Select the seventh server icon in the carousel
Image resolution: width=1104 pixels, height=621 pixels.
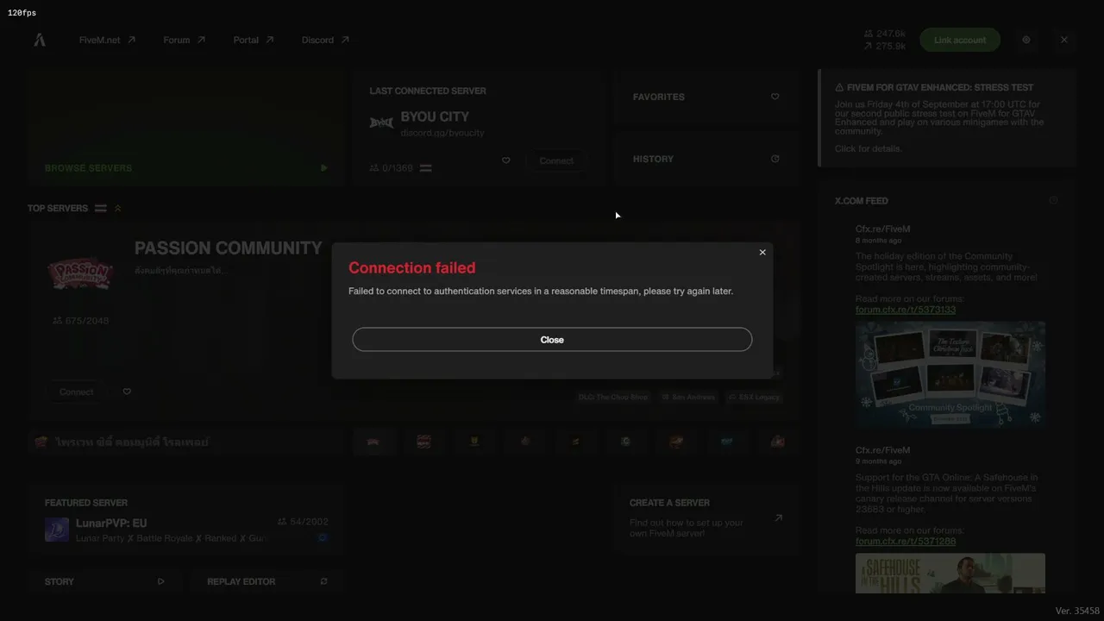point(676,442)
